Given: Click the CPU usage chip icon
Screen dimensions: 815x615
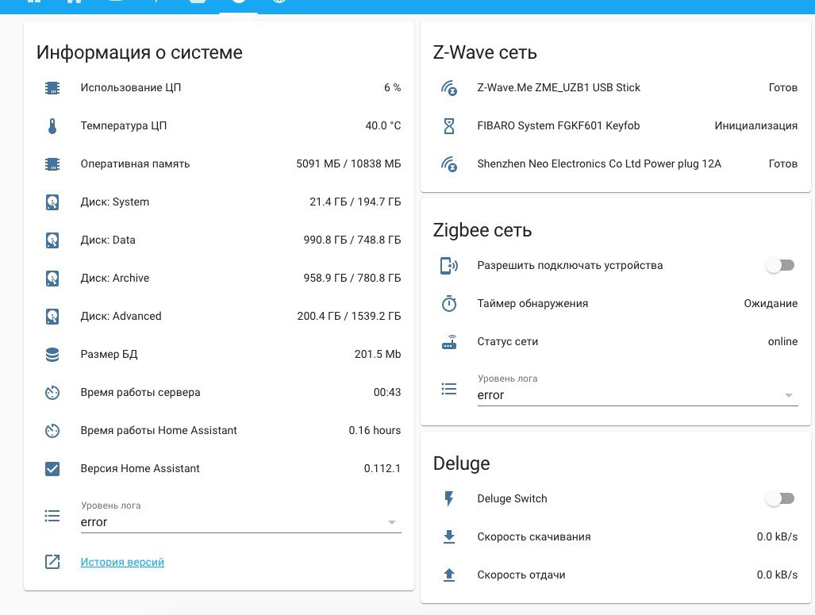Looking at the screenshot, I should coord(52,88).
